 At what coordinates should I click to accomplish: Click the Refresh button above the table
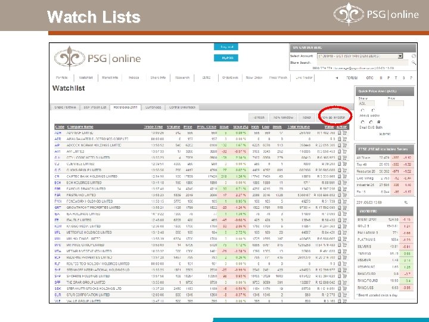(259, 117)
